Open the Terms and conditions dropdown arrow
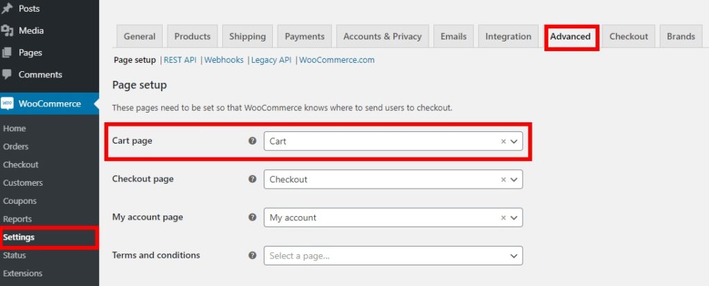This screenshot has width=709, height=286. [514, 256]
